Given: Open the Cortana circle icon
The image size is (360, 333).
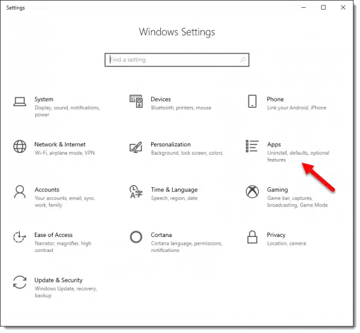Looking at the screenshot, I should (136, 237).
